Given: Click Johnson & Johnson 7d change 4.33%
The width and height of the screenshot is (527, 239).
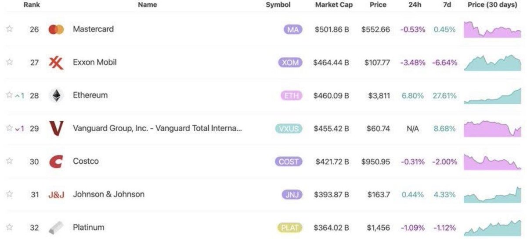Looking at the screenshot, I should [x=445, y=195].
